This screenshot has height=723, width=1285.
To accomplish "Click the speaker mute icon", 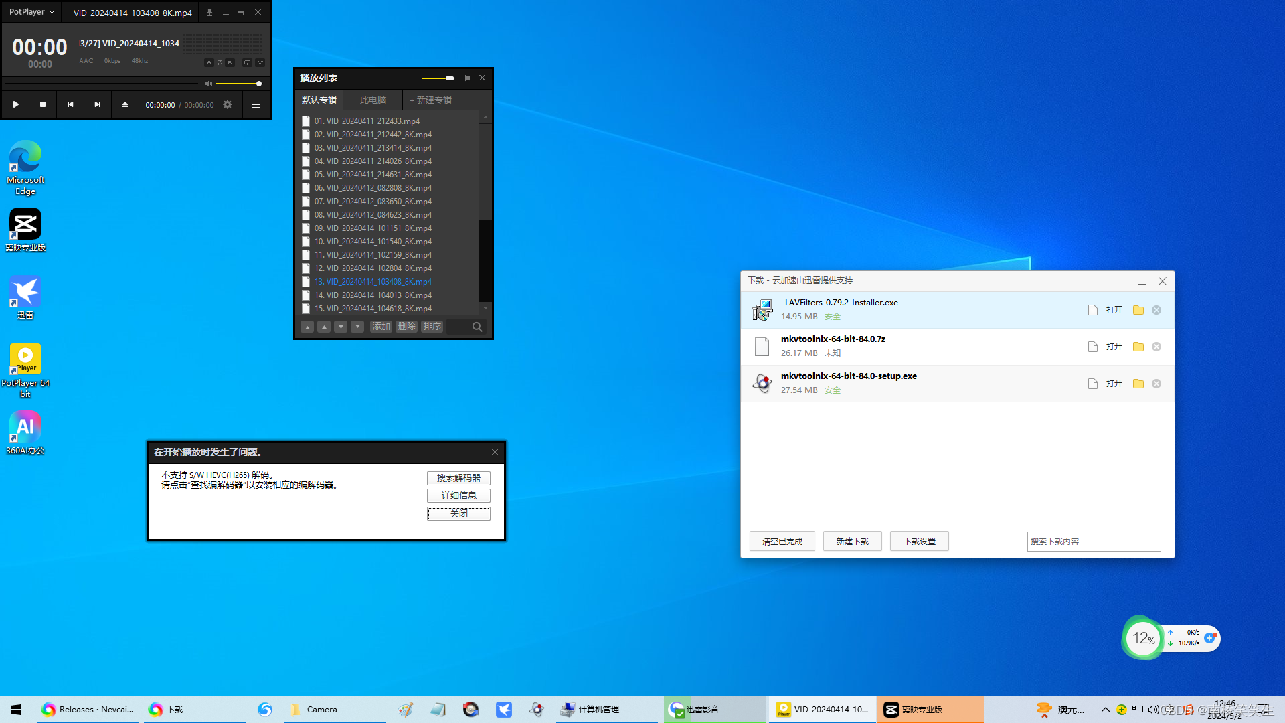I will 208,84.
